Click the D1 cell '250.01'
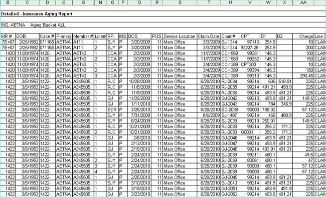The width and height of the screenshot is (326, 197). (268, 121)
